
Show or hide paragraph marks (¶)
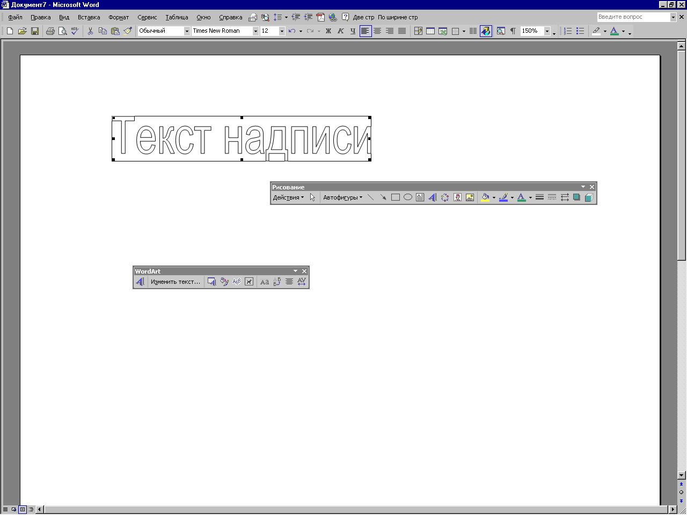point(513,31)
